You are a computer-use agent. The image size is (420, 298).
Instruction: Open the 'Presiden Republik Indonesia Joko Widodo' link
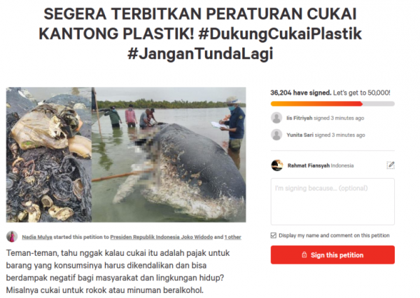162,237
